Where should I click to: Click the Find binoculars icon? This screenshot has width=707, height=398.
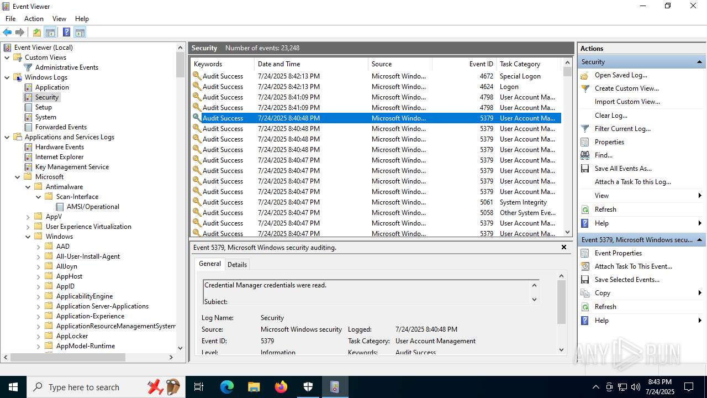pyautogui.click(x=585, y=155)
